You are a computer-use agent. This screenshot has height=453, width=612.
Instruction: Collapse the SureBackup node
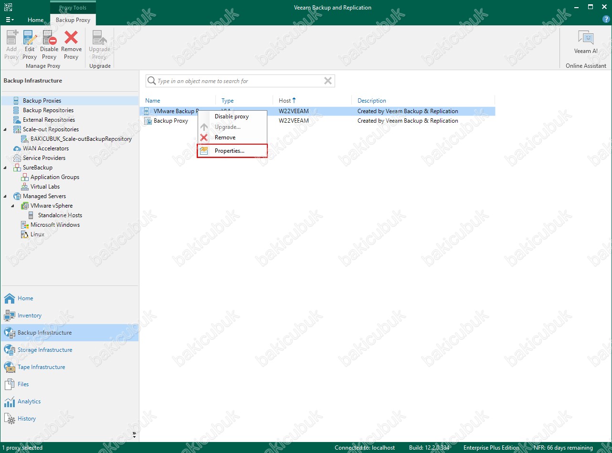(5, 168)
